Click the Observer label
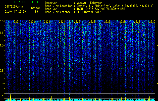 pos(51,3)
